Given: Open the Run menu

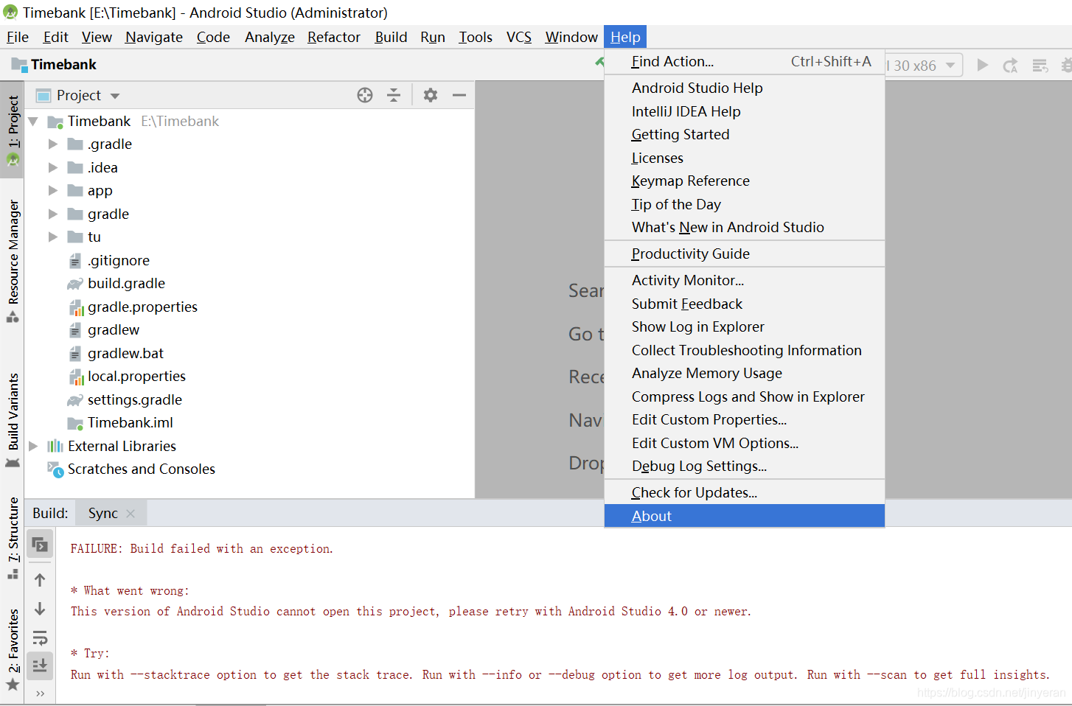Looking at the screenshot, I should [x=433, y=37].
